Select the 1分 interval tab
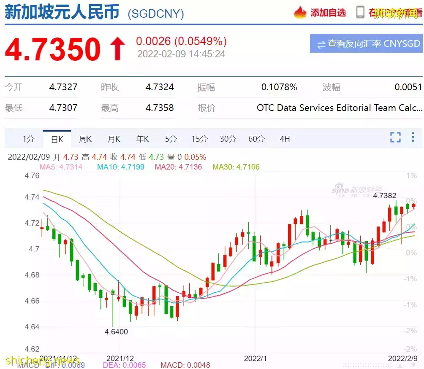424x369 pixels. point(28,139)
